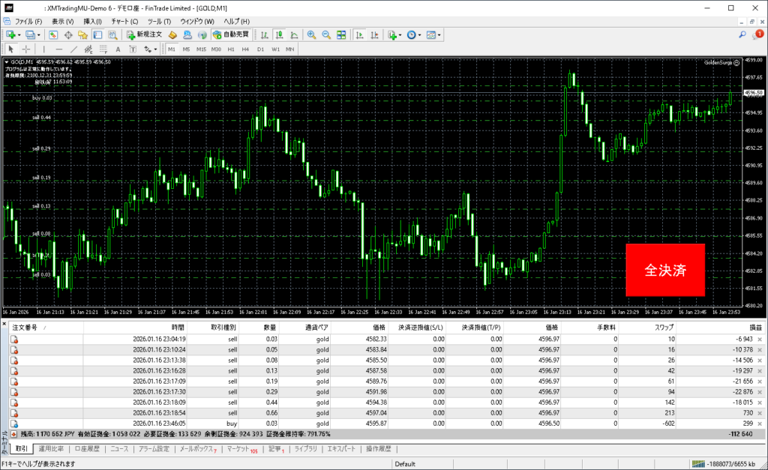Open the チャート (Chart) menu
The image size is (768, 470).
[x=124, y=21]
